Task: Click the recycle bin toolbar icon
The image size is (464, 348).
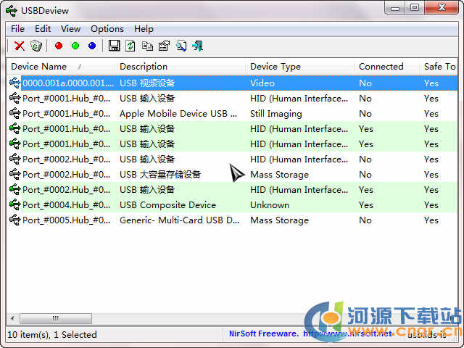Action: click(x=36, y=46)
